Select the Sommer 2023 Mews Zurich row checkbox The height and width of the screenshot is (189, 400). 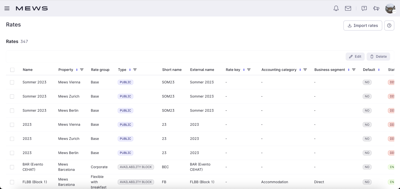pyautogui.click(x=12, y=96)
